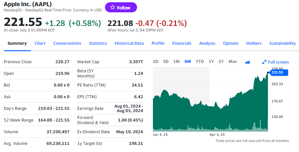
Task: Click the EPS value 6.42
Action: pyautogui.click(x=138, y=97)
